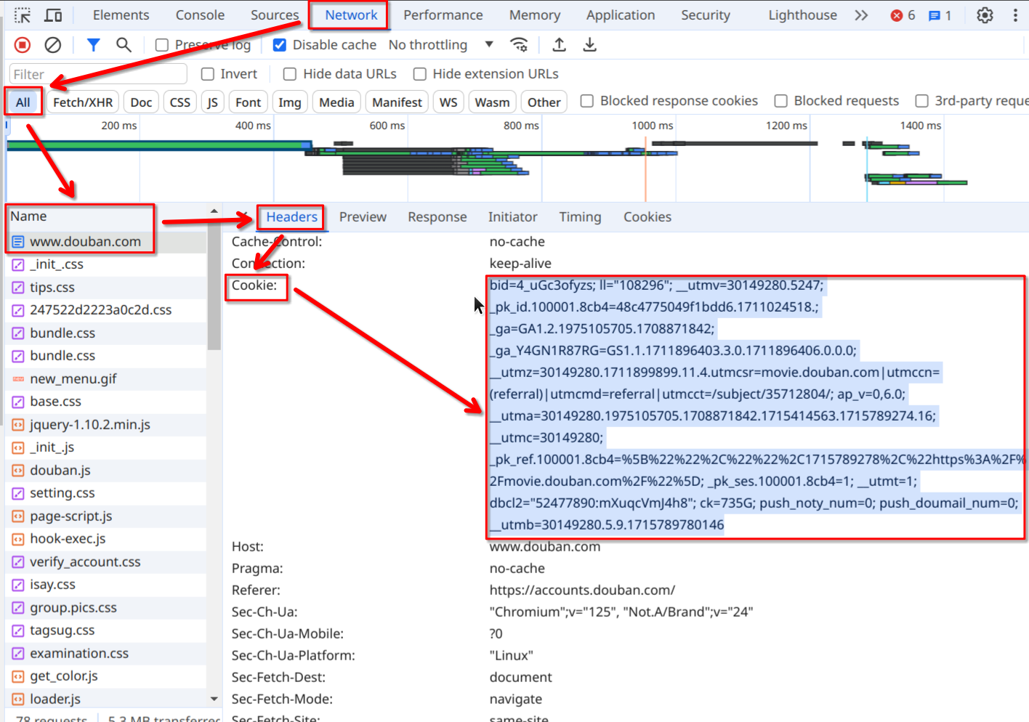
Task: Open network search magnifier
Action: pyautogui.click(x=124, y=45)
